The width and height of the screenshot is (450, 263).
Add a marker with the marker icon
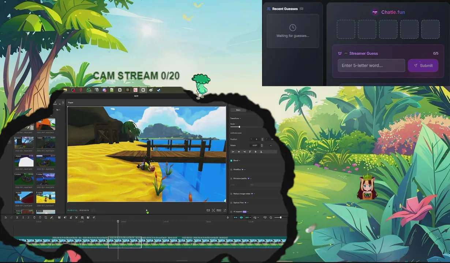point(40,217)
